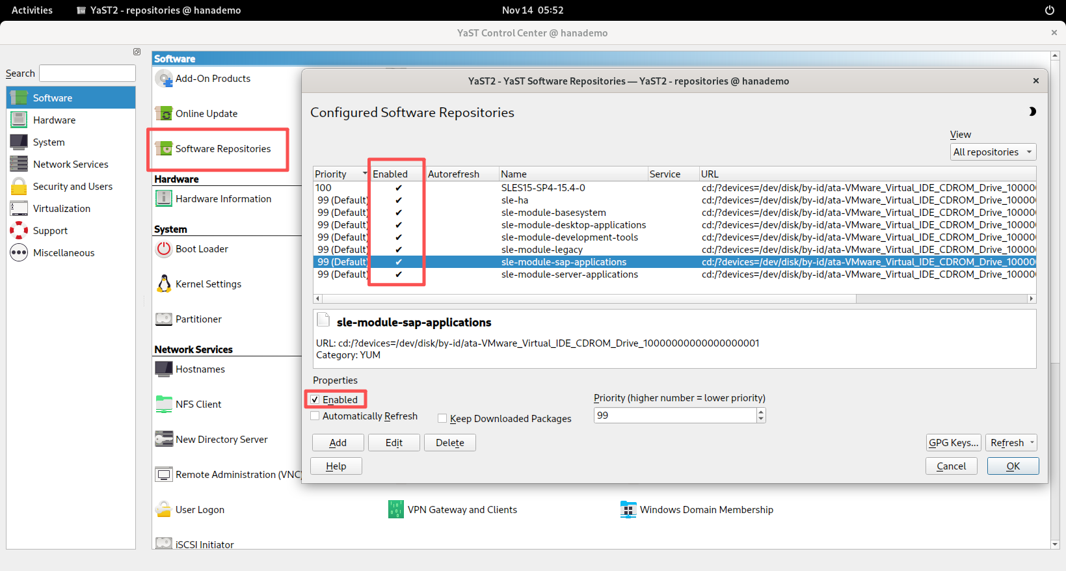The height and width of the screenshot is (571, 1066).
Task: Toggle enabled checkmark for SLES15-SP4-15.4-0 row
Action: [399, 188]
